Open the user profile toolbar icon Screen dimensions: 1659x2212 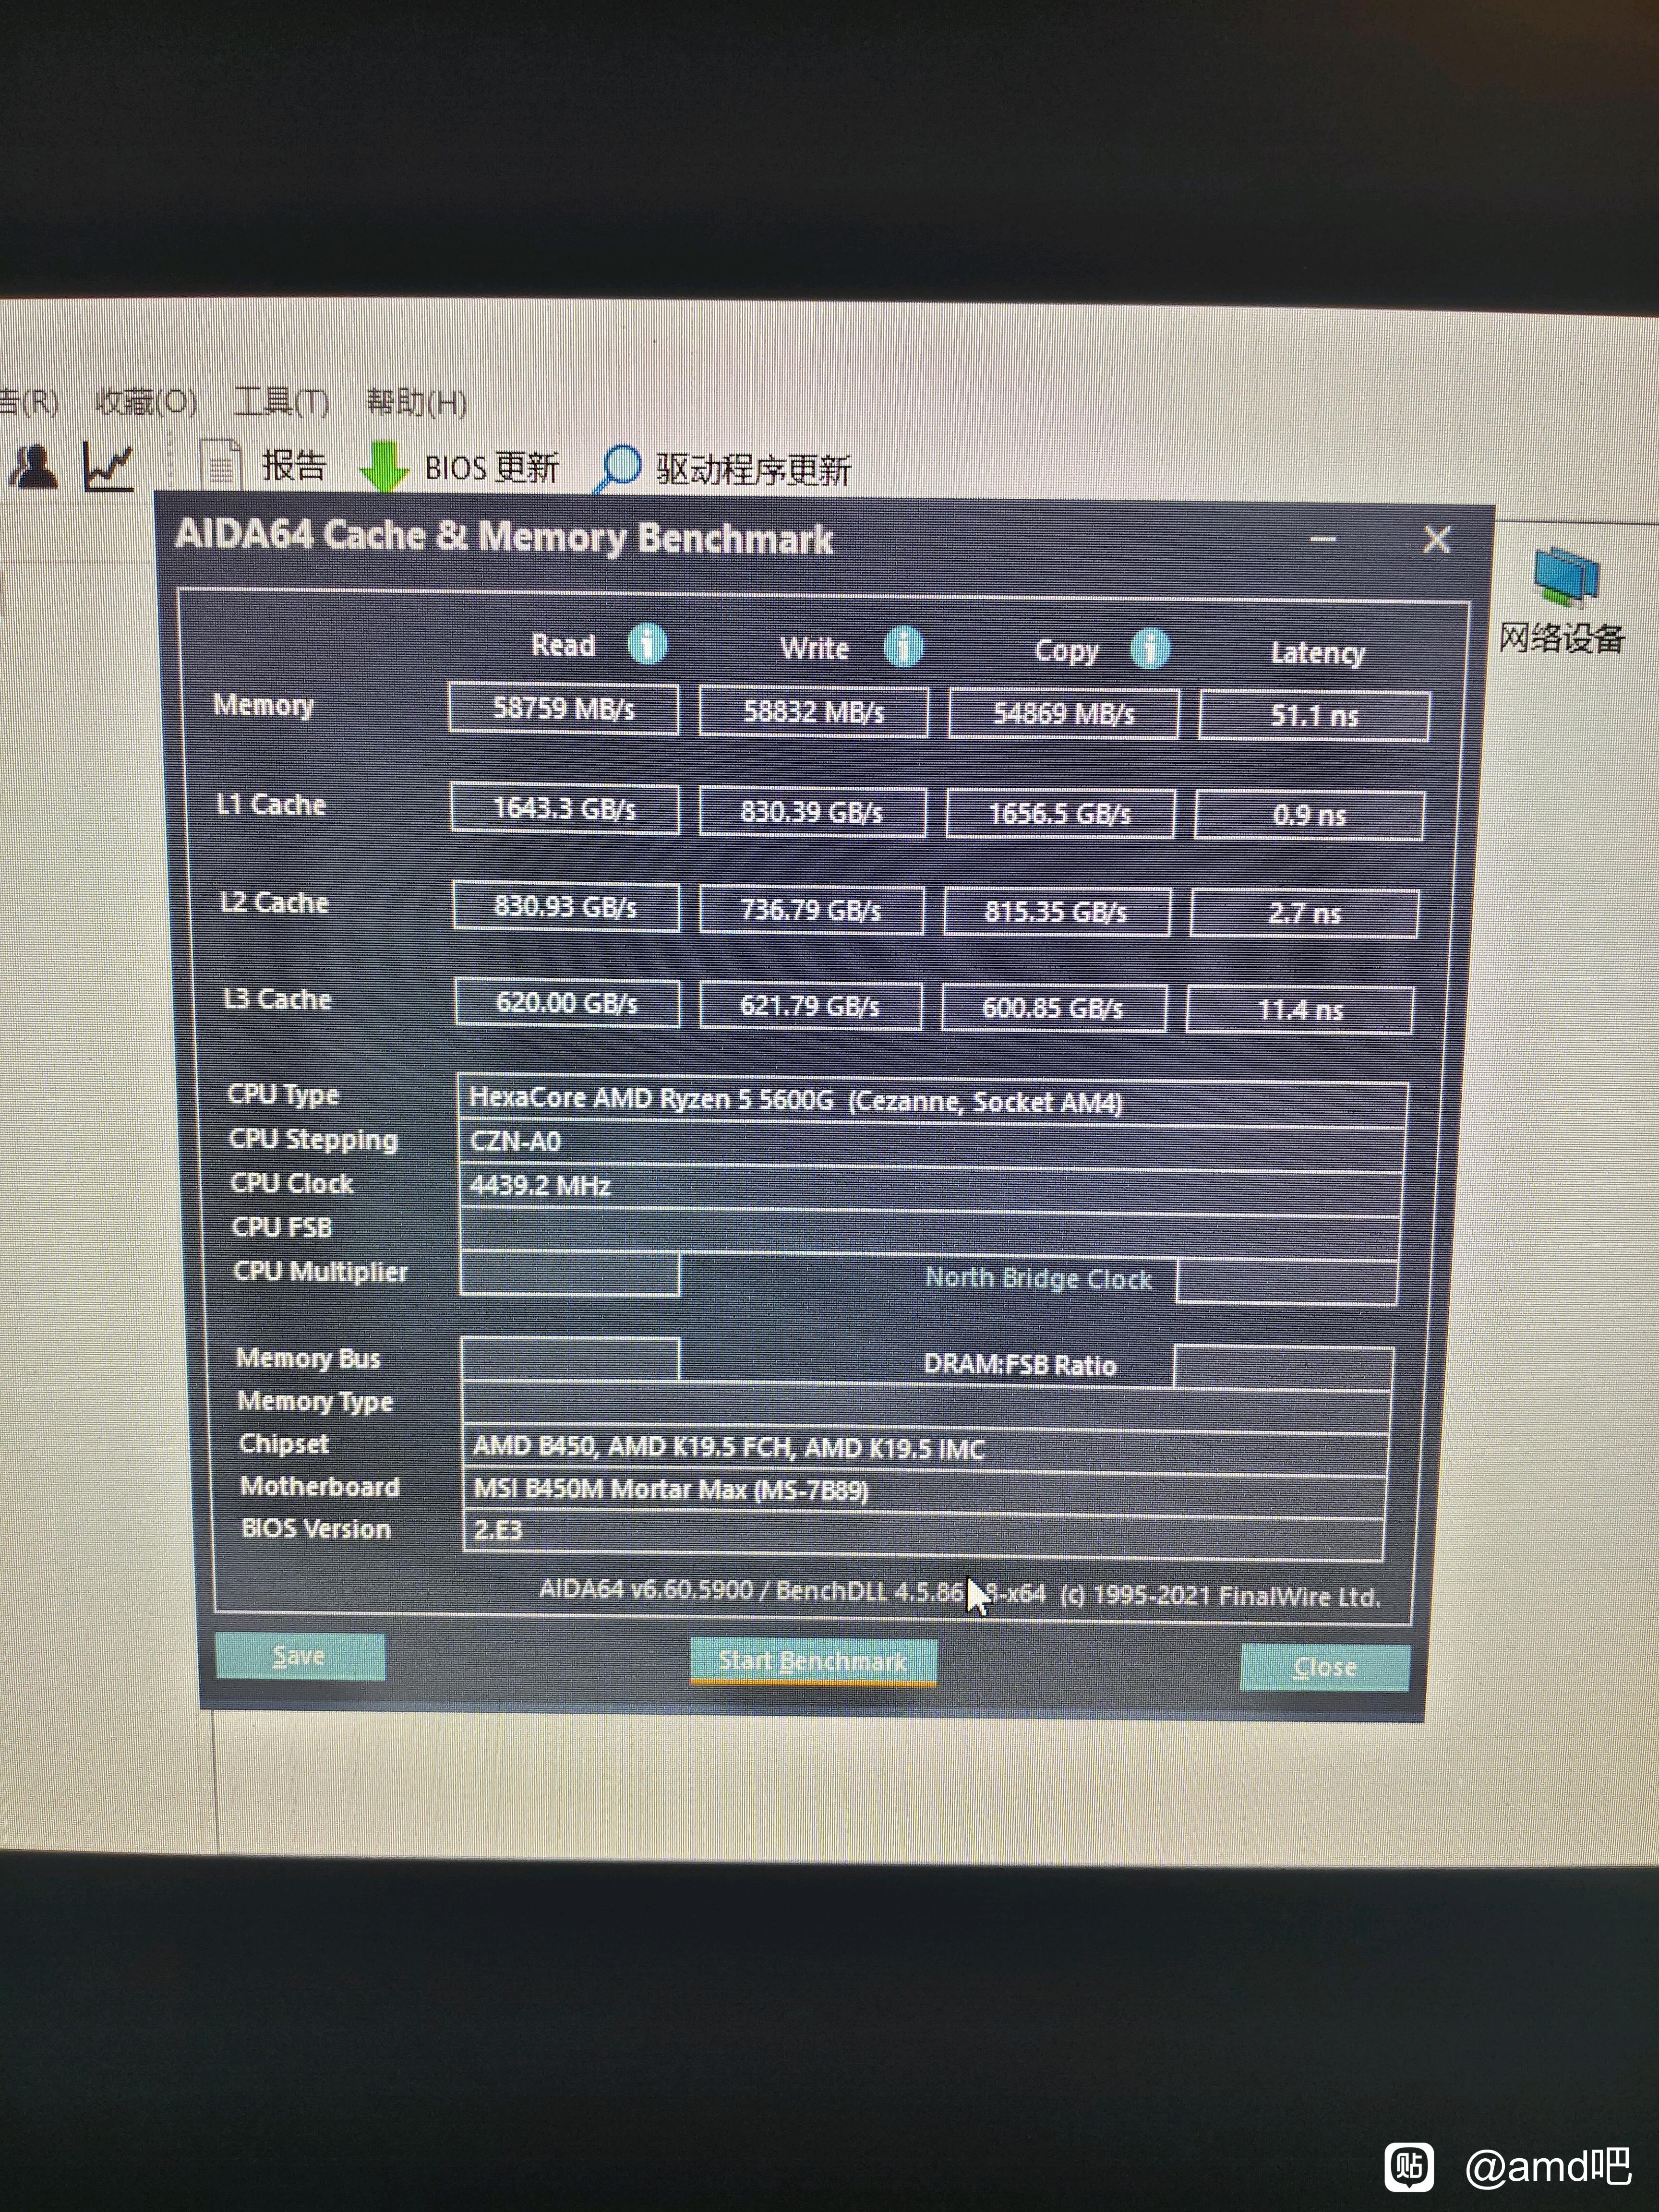[x=35, y=466]
